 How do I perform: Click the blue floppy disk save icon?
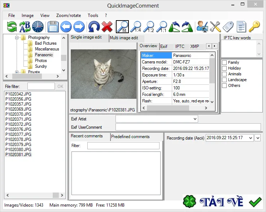point(53,27)
